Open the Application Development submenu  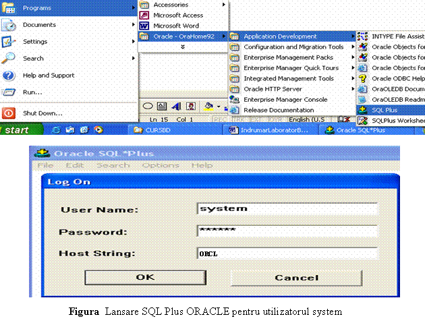(x=292, y=36)
